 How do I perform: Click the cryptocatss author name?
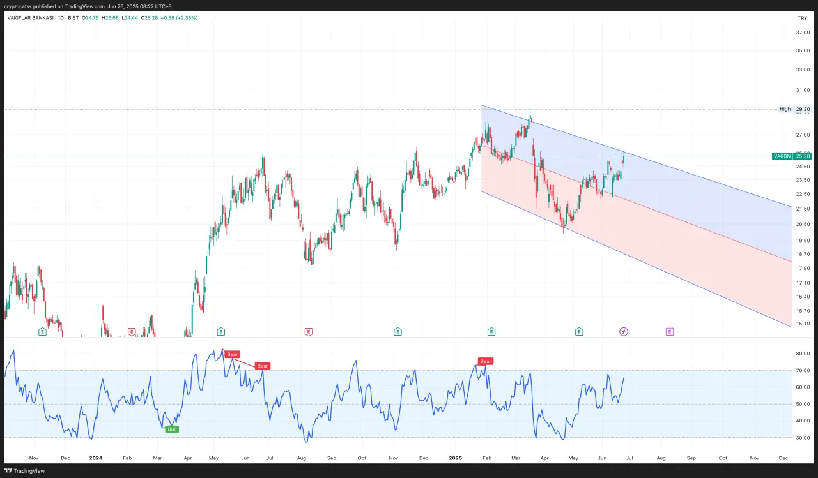[18, 6]
